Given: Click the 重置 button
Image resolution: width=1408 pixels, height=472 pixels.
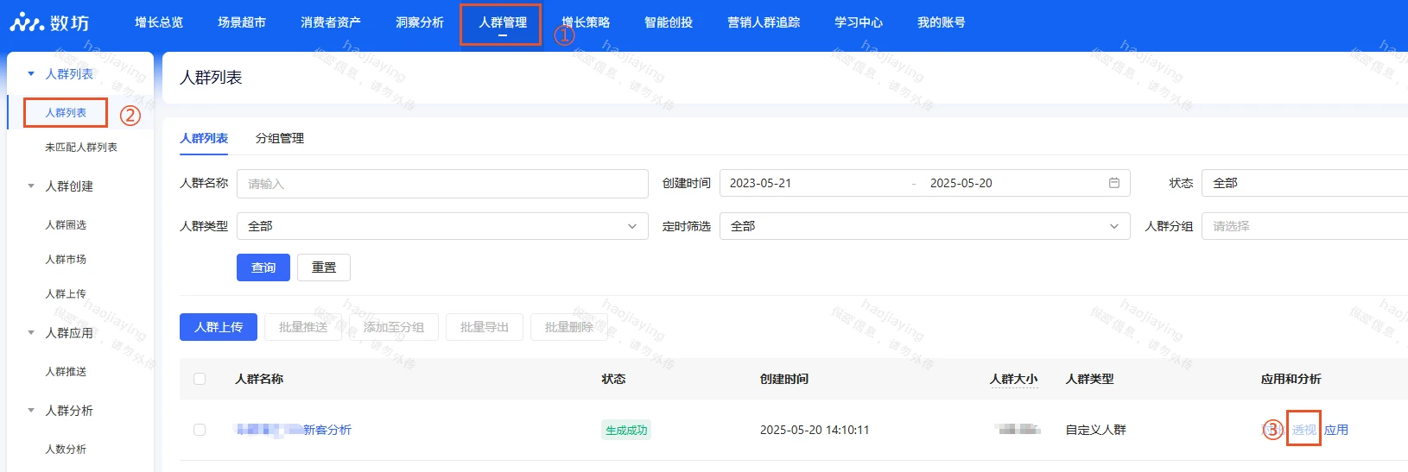Looking at the screenshot, I should 324,267.
